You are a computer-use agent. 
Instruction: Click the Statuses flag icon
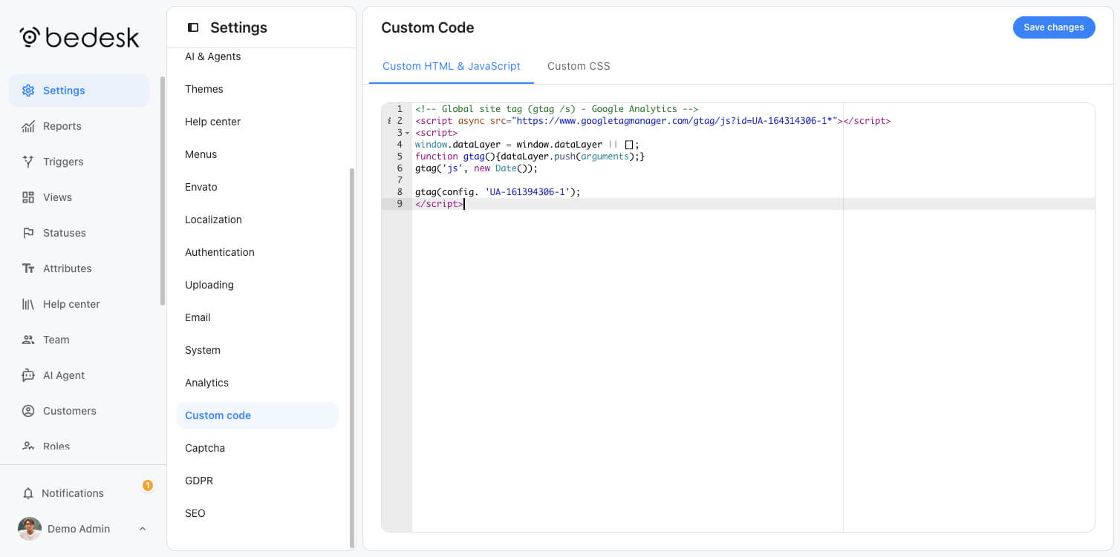point(28,233)
